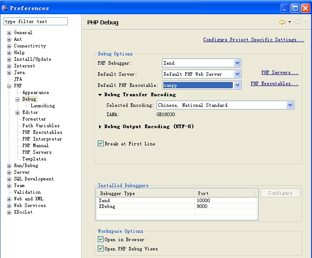Select the XDebug debugger row
The height and width of the screenshot is (258, 312).
[x=177, y=206]
